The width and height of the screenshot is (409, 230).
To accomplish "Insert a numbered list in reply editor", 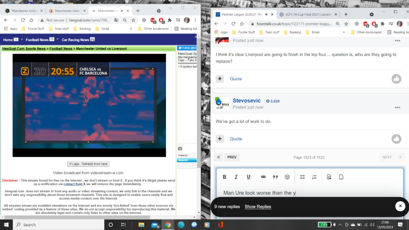I will pos(314,177).
